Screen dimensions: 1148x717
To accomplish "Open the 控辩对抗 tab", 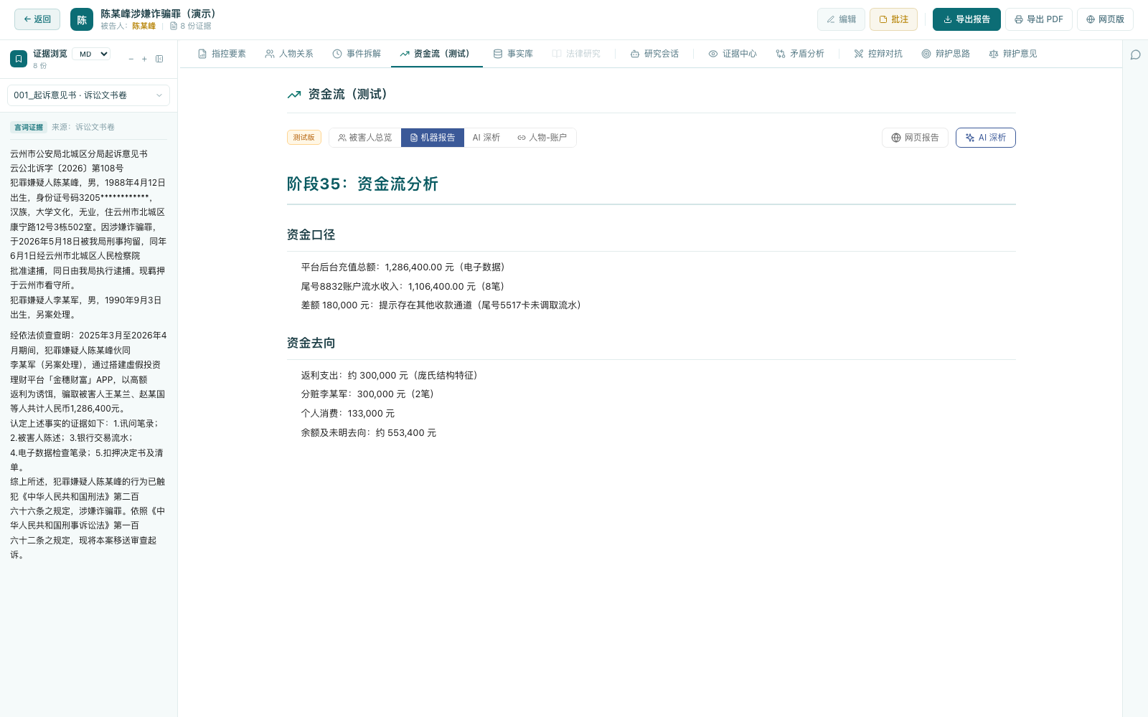I will (878, 54).
